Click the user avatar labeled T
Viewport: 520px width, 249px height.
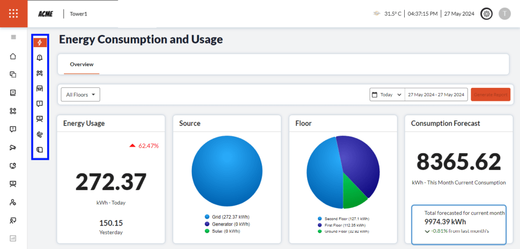[504, 14]
